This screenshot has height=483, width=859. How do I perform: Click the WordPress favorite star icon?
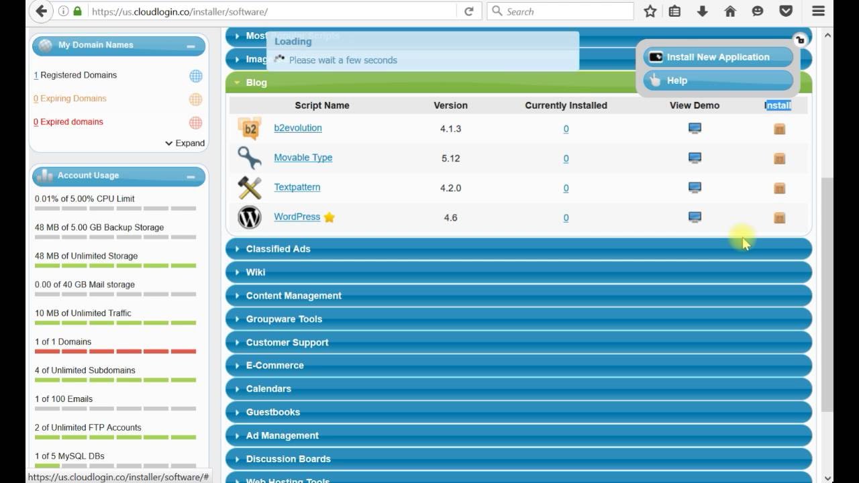(329, 217)
